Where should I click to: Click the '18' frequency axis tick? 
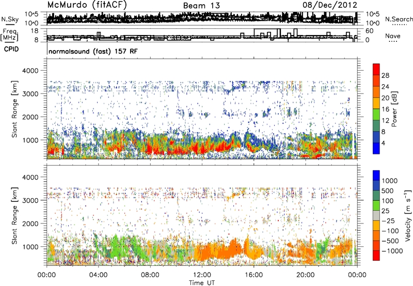(35, 31)
